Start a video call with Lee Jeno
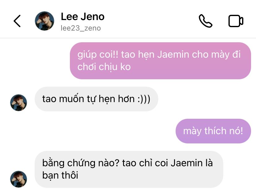The image size is (256, 190). [236, 21]
